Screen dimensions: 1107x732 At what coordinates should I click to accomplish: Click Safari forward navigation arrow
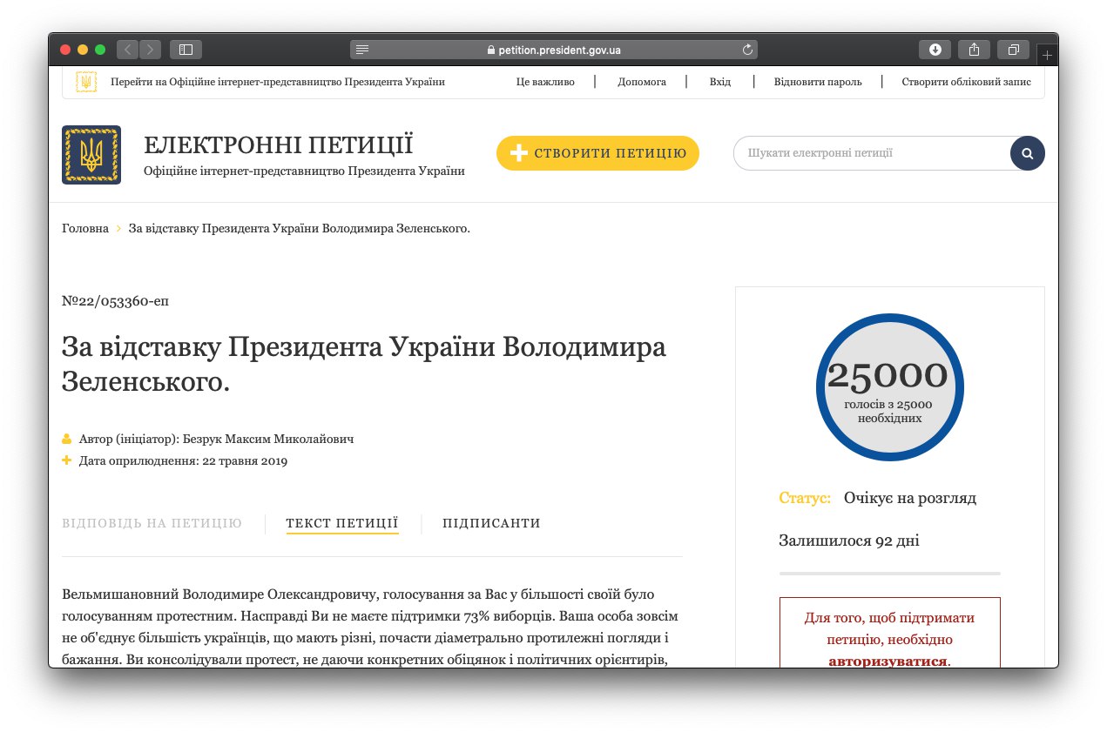click(150, 50)
